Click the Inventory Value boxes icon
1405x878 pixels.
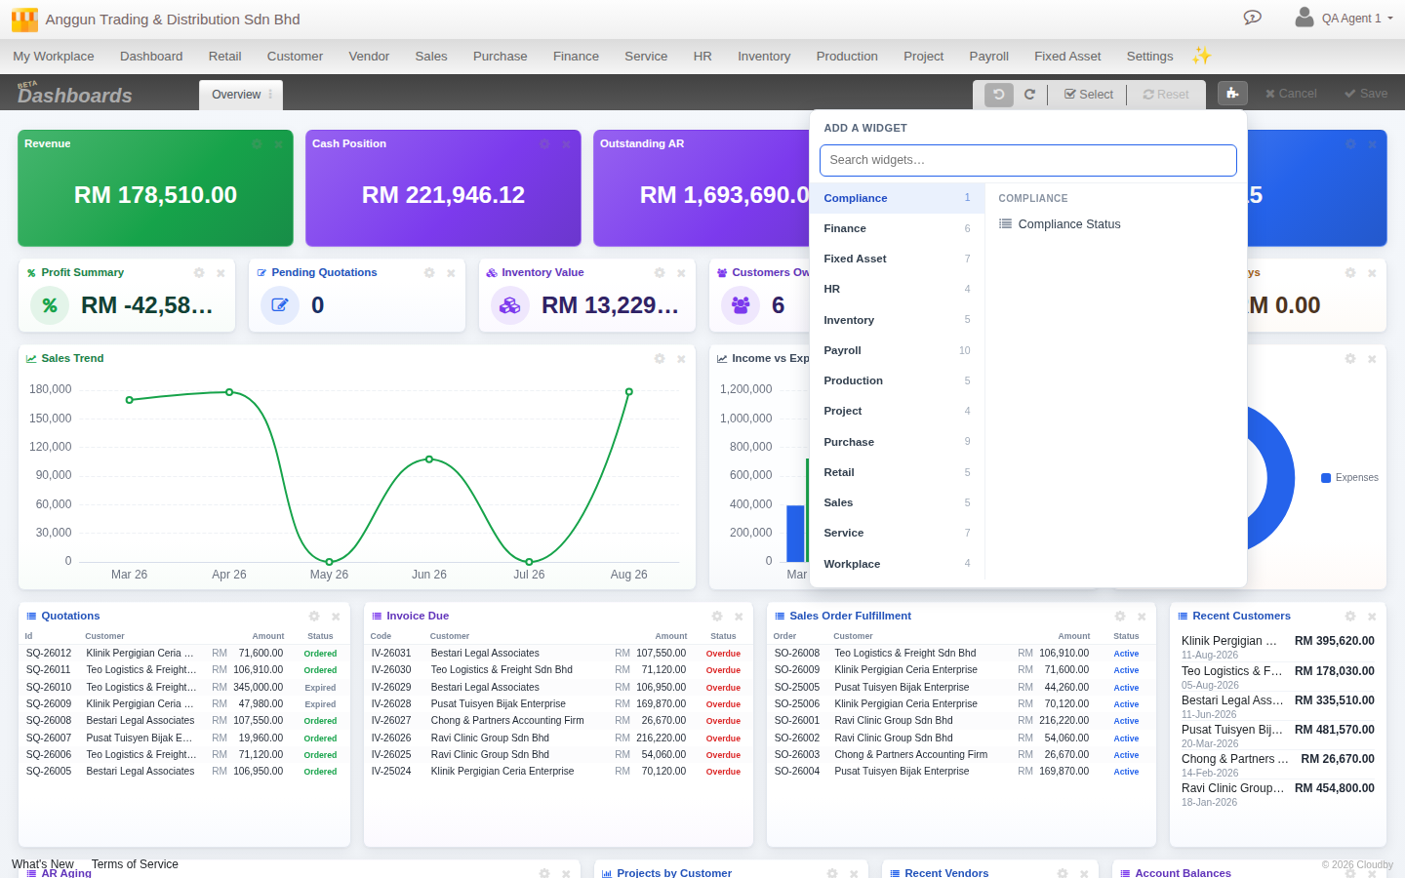[510, 305]
